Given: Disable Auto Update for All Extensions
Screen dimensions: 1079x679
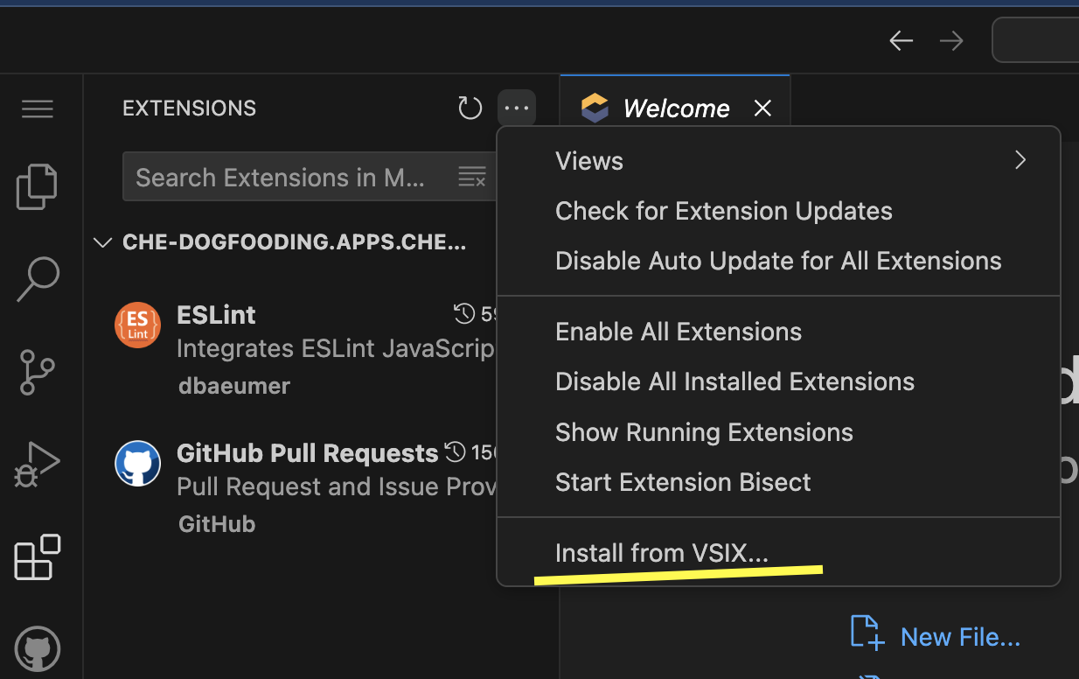Looking at the screenshot, I should 777,261.
